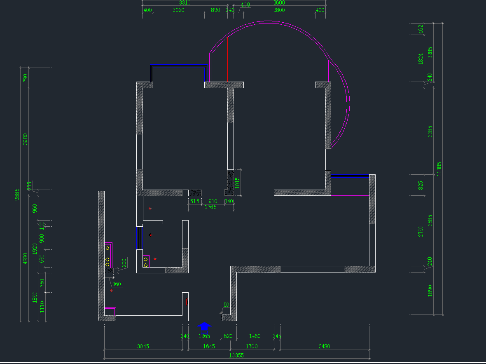Click the 1265 door opening dimension

pyautogui.click(x=204, y=336)
